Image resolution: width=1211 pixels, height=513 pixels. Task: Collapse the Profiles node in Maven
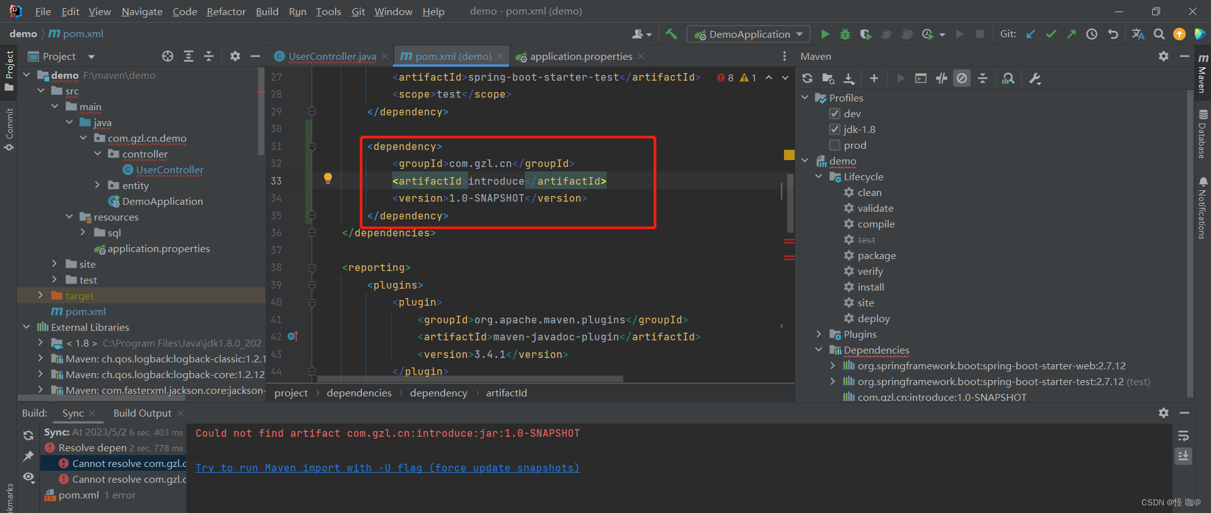805,98
